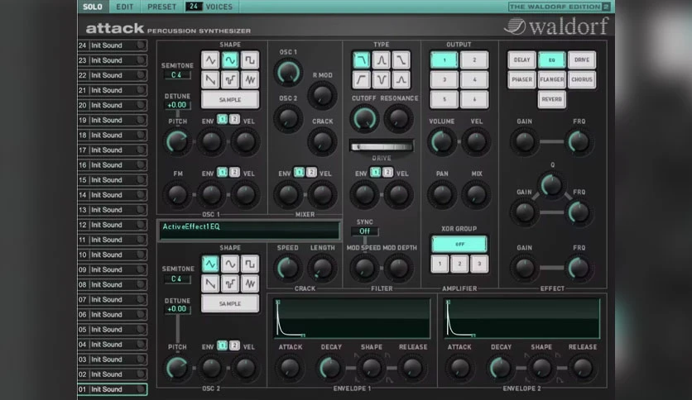Image resolution: width=692 pixels, height=400 pixels.
Task: Set OSC 1 FM envelope to 2
Action: [234, 172]
